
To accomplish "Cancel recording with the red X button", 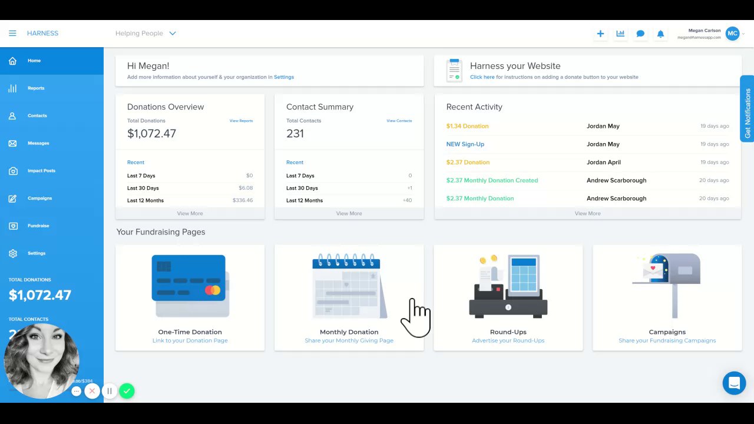I will coord(92,391).
